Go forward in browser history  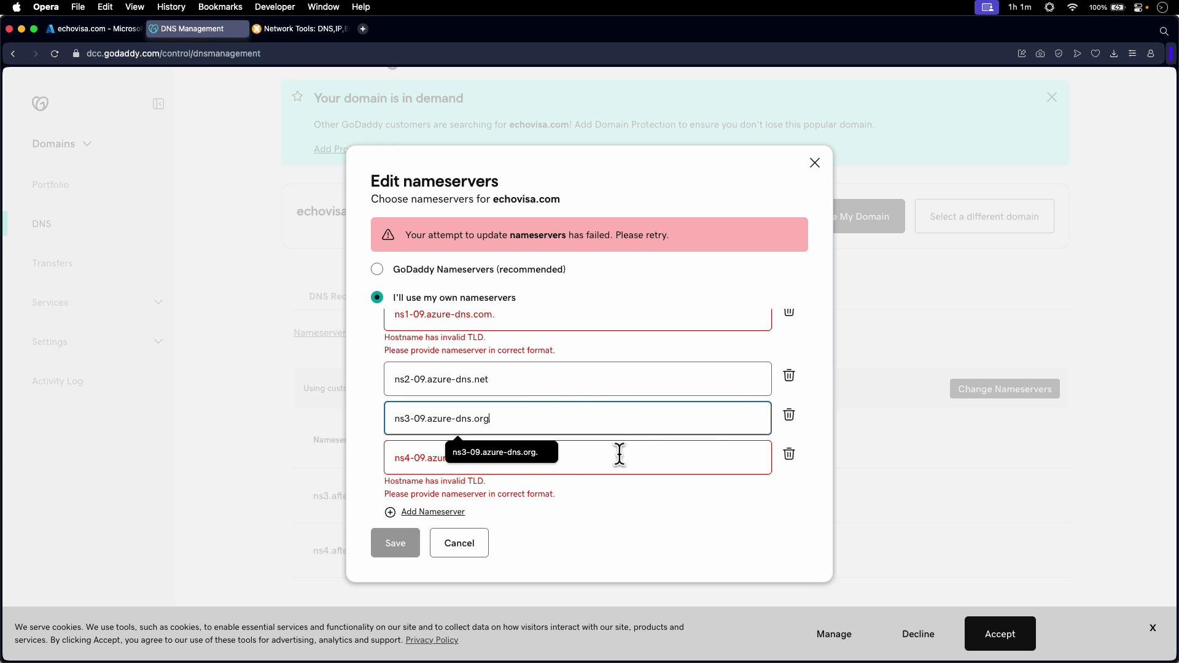click(x=35, y=53)
